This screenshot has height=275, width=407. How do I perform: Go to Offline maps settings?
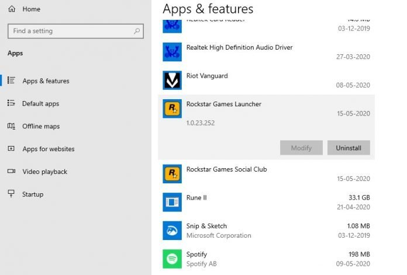click(x=41, y=126)
